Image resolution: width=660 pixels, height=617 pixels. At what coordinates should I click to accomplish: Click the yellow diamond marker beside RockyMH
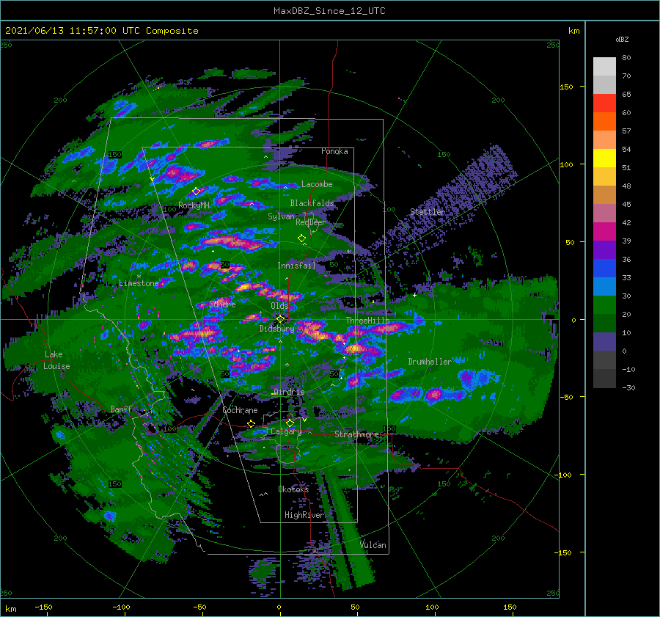coord(196,191)
